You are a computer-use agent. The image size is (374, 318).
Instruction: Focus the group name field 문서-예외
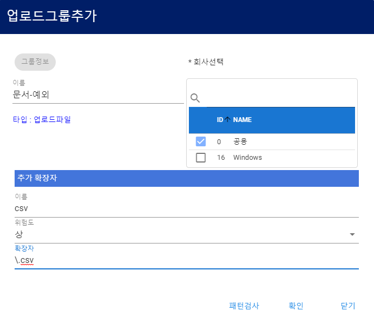point(98,95)
